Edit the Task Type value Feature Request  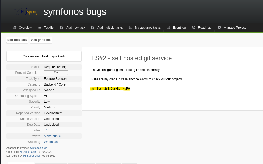click(55, 79)
